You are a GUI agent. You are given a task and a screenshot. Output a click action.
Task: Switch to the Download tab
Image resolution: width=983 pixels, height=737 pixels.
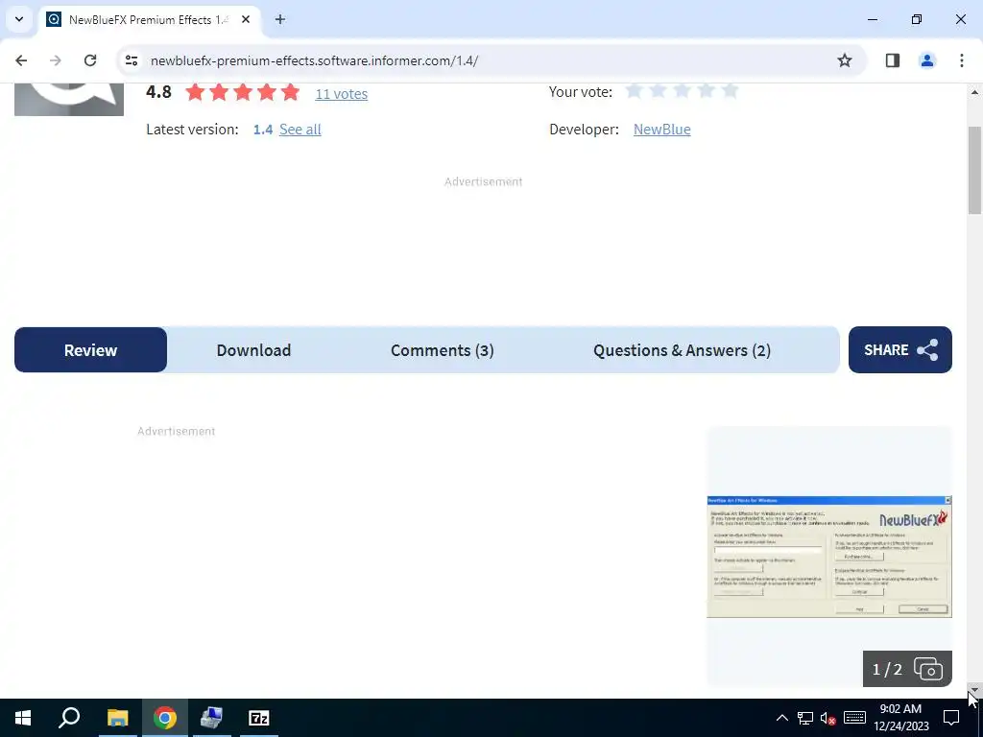click(x=253, y=349)
